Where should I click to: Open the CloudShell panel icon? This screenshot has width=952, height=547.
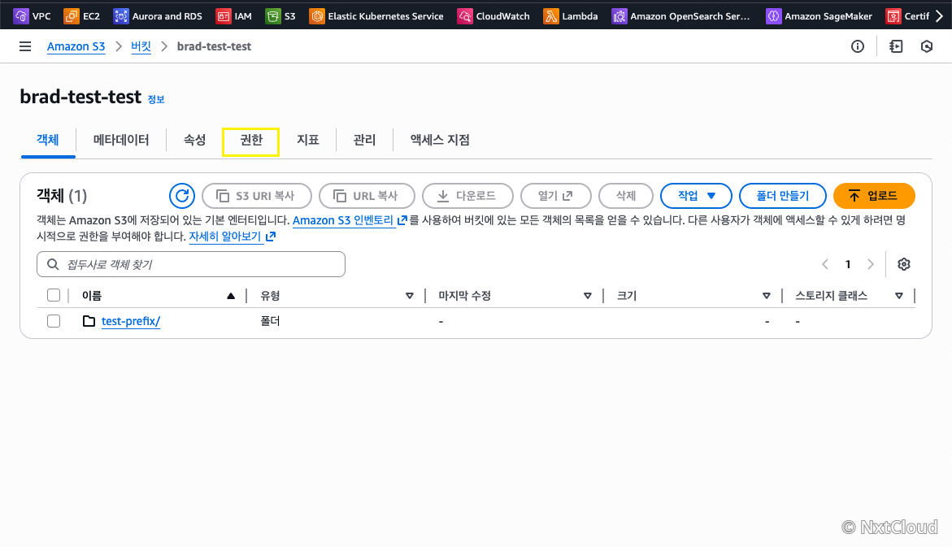tap(896, 46)
